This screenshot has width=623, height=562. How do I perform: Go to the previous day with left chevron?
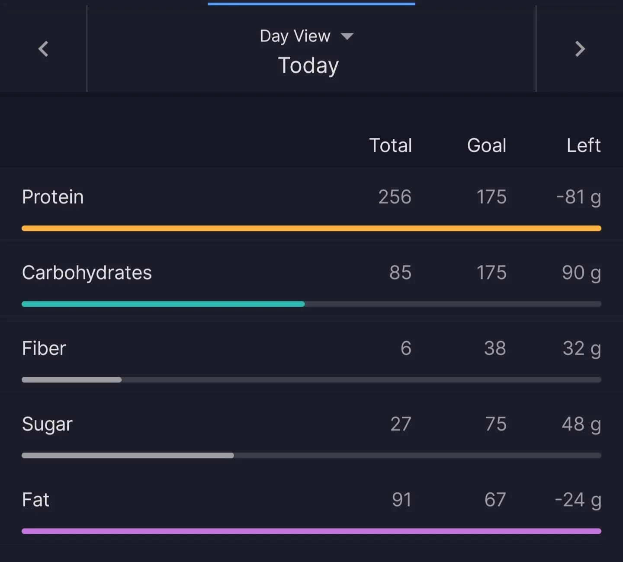click(x=43, y=48)
